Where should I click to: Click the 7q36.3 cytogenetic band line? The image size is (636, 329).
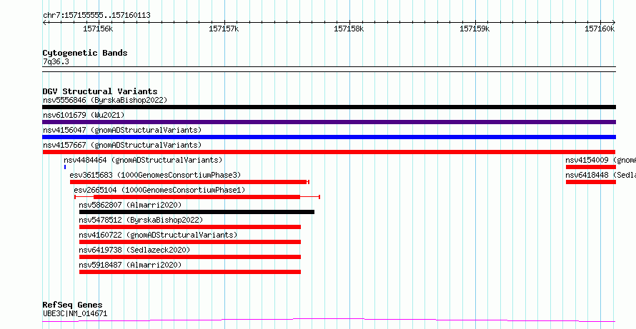point(329,69)
